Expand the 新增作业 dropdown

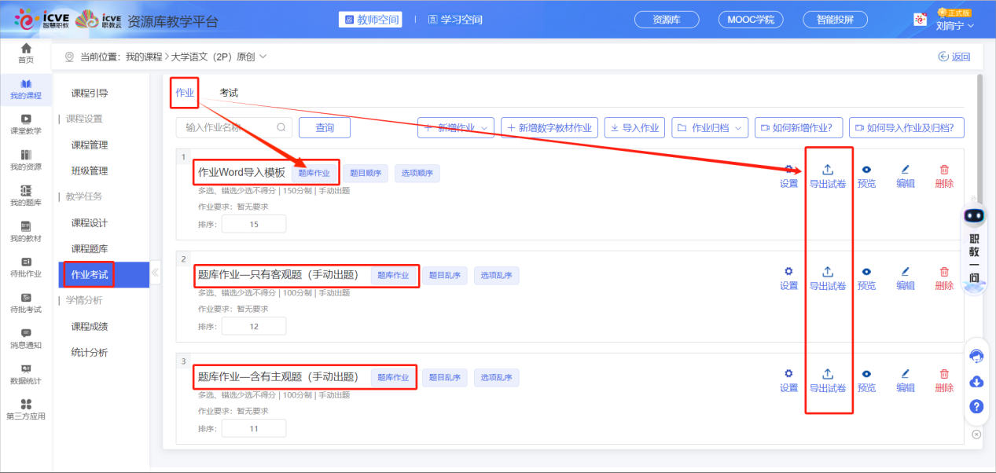456,127
